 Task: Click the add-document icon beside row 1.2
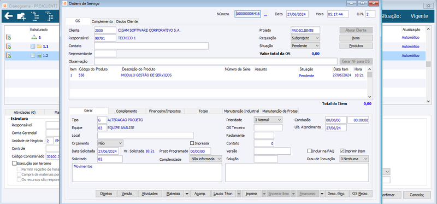9,56
